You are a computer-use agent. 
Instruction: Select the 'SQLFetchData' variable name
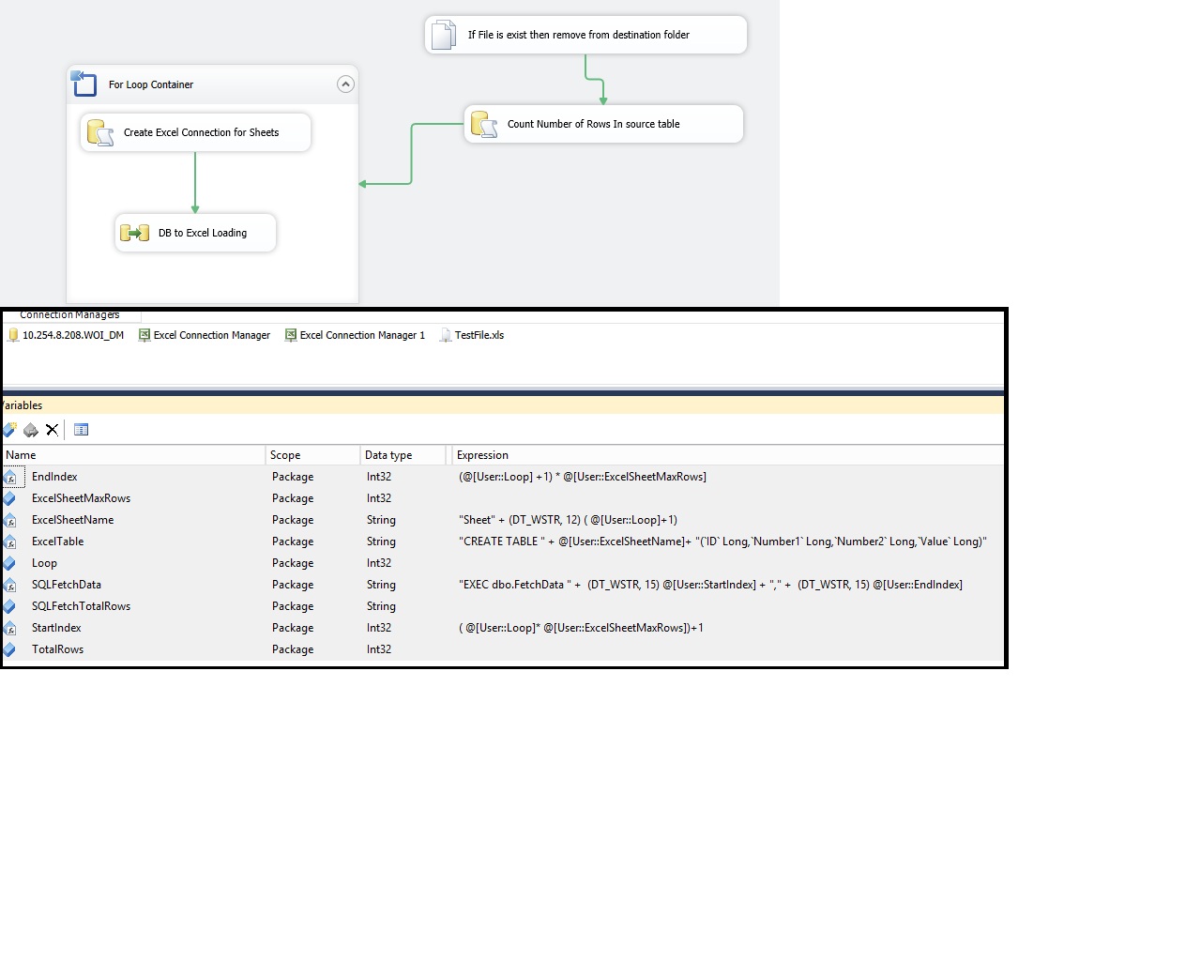pyautogui.click(x=67, y=585)
